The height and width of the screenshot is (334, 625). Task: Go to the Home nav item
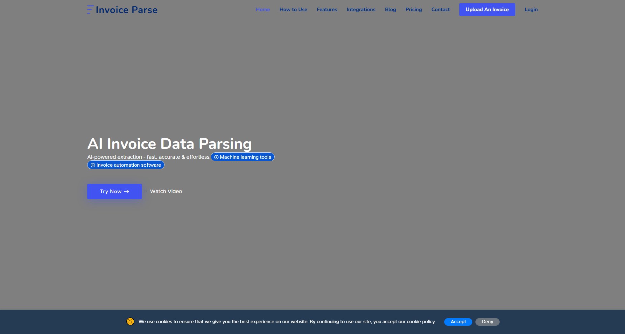click(x=263, y=10)
